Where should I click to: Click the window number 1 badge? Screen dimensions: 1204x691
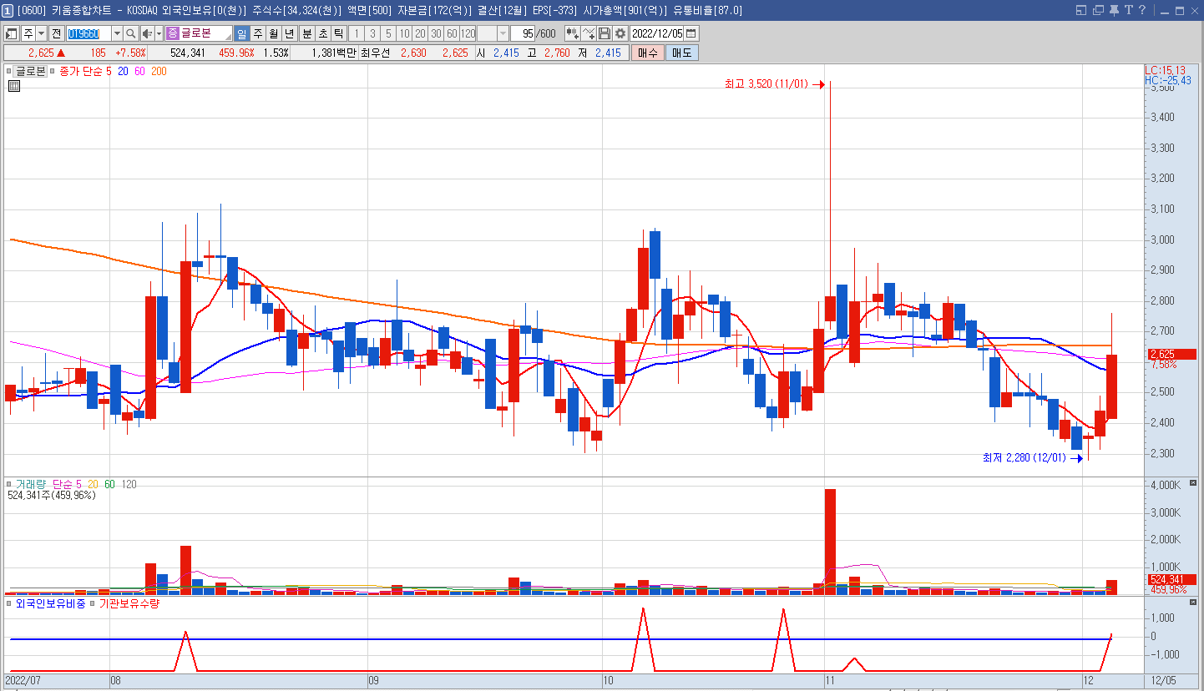point(8,10)
